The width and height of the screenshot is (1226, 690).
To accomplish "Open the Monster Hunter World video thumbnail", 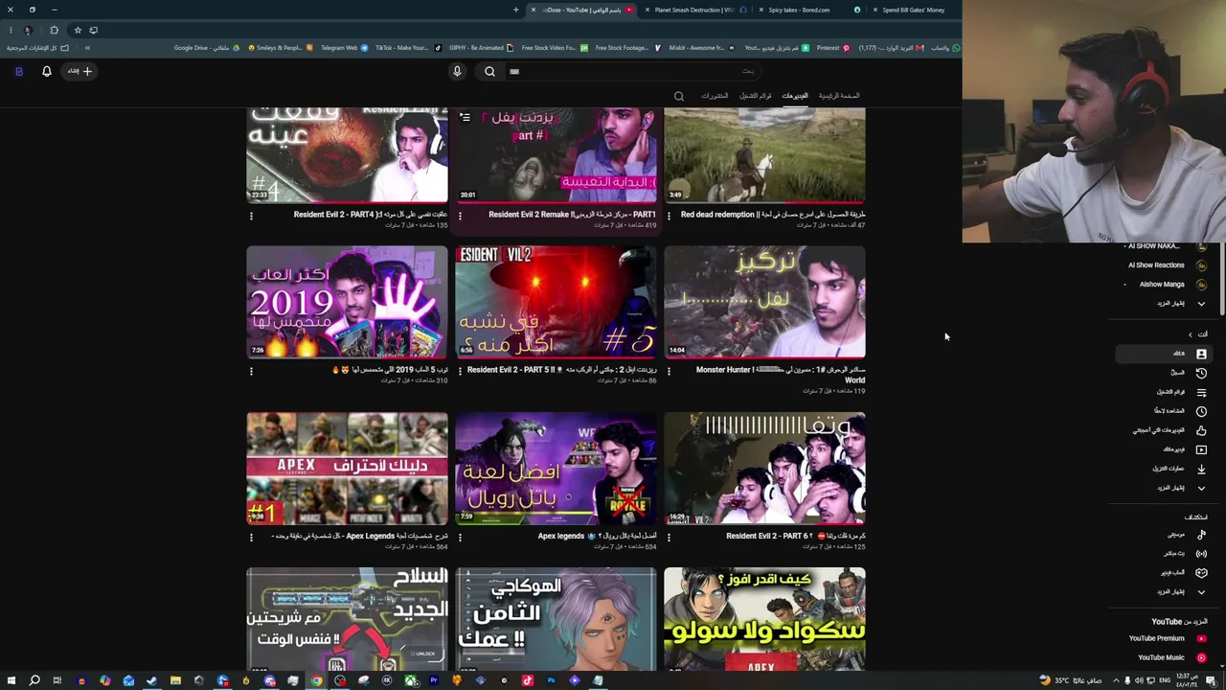I will click(x=764, y=302).
